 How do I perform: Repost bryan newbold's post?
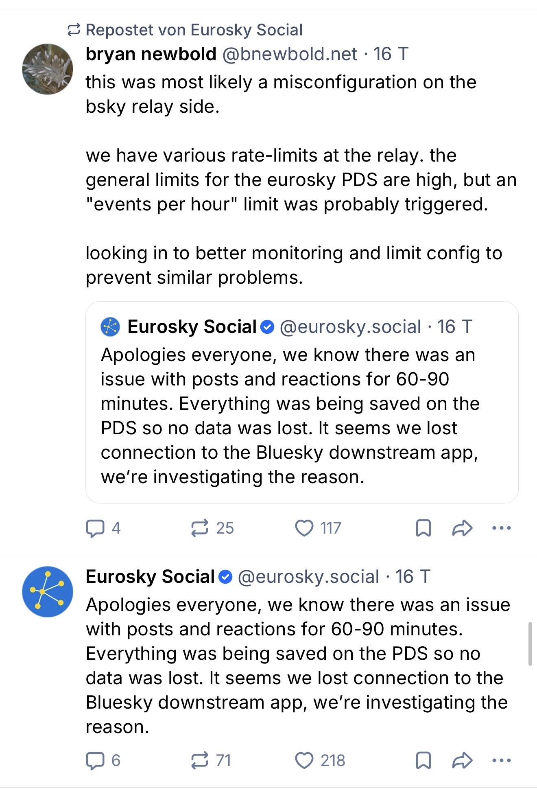[x=200, y=528]
